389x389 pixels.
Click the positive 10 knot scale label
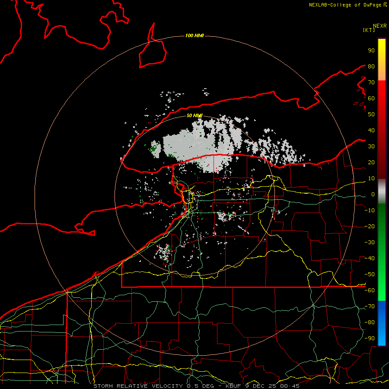[371, 179]
